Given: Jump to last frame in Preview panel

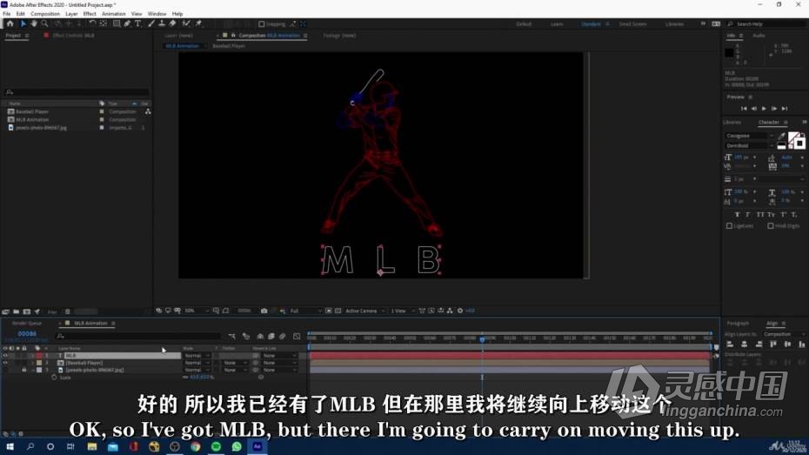Looking at the screenshot, I should (x=785, y=109).
